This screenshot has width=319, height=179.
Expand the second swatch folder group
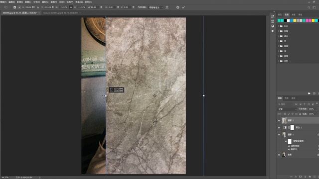278,31
